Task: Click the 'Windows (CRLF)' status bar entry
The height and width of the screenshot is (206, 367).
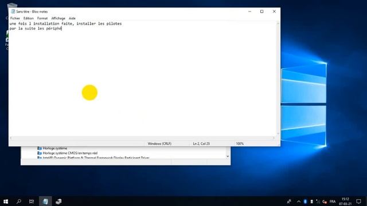Action: (159, 144)
